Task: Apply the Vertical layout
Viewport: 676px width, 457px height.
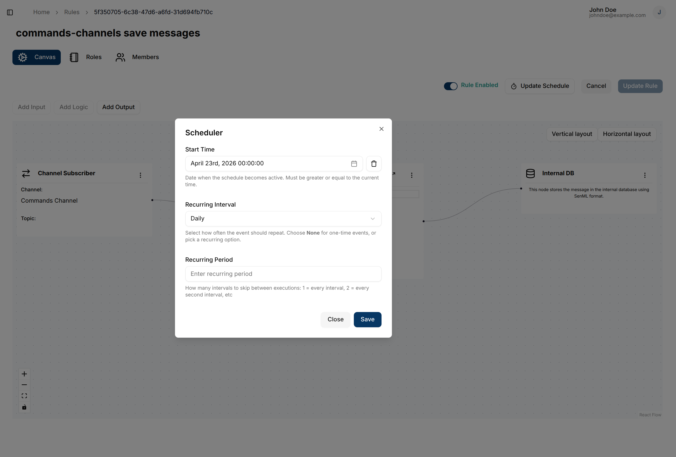Action: pyautogui.click(x=571, y=134)
